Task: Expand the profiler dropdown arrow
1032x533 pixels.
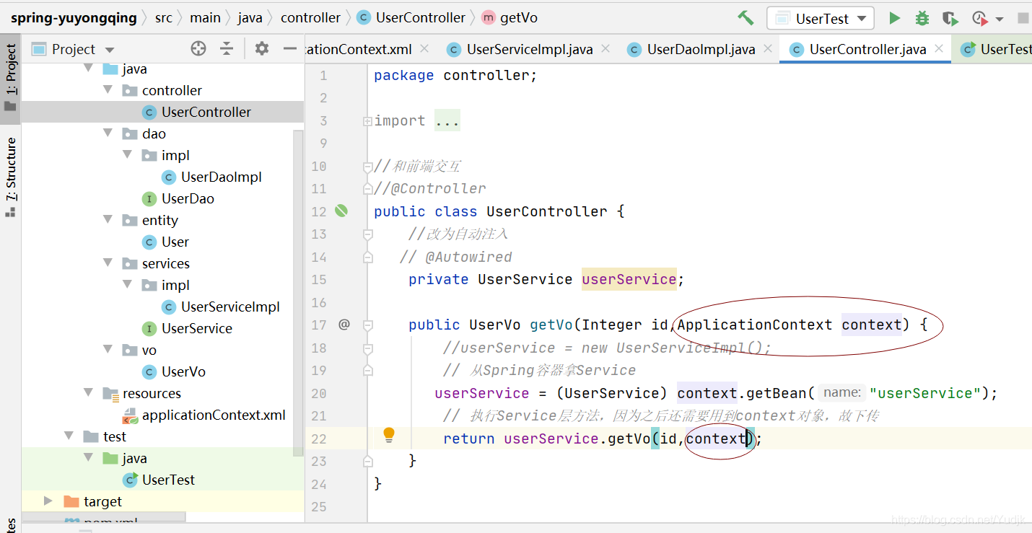Action: [x=1000, y=19]
